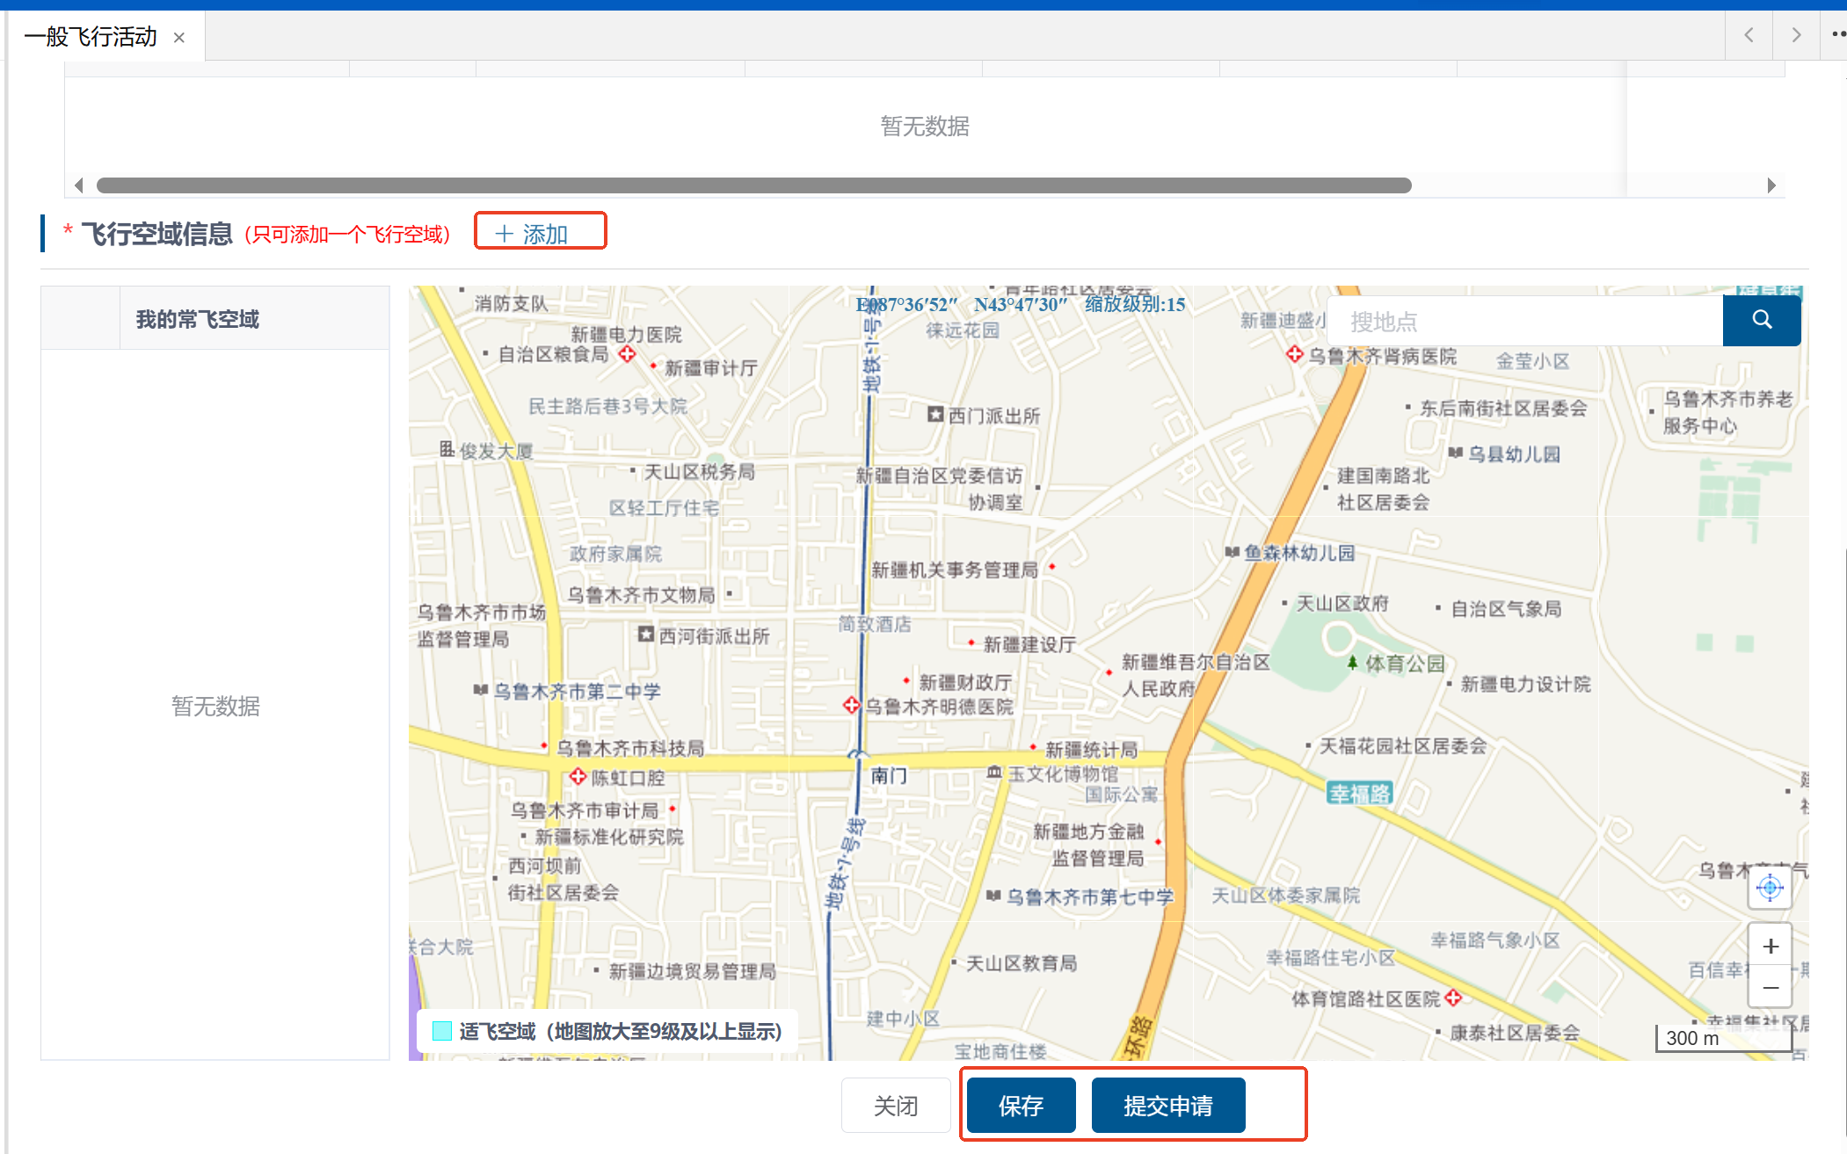Open the more options ellipsis menu
The image size is (1847, 1154).
pos(1837,35)
